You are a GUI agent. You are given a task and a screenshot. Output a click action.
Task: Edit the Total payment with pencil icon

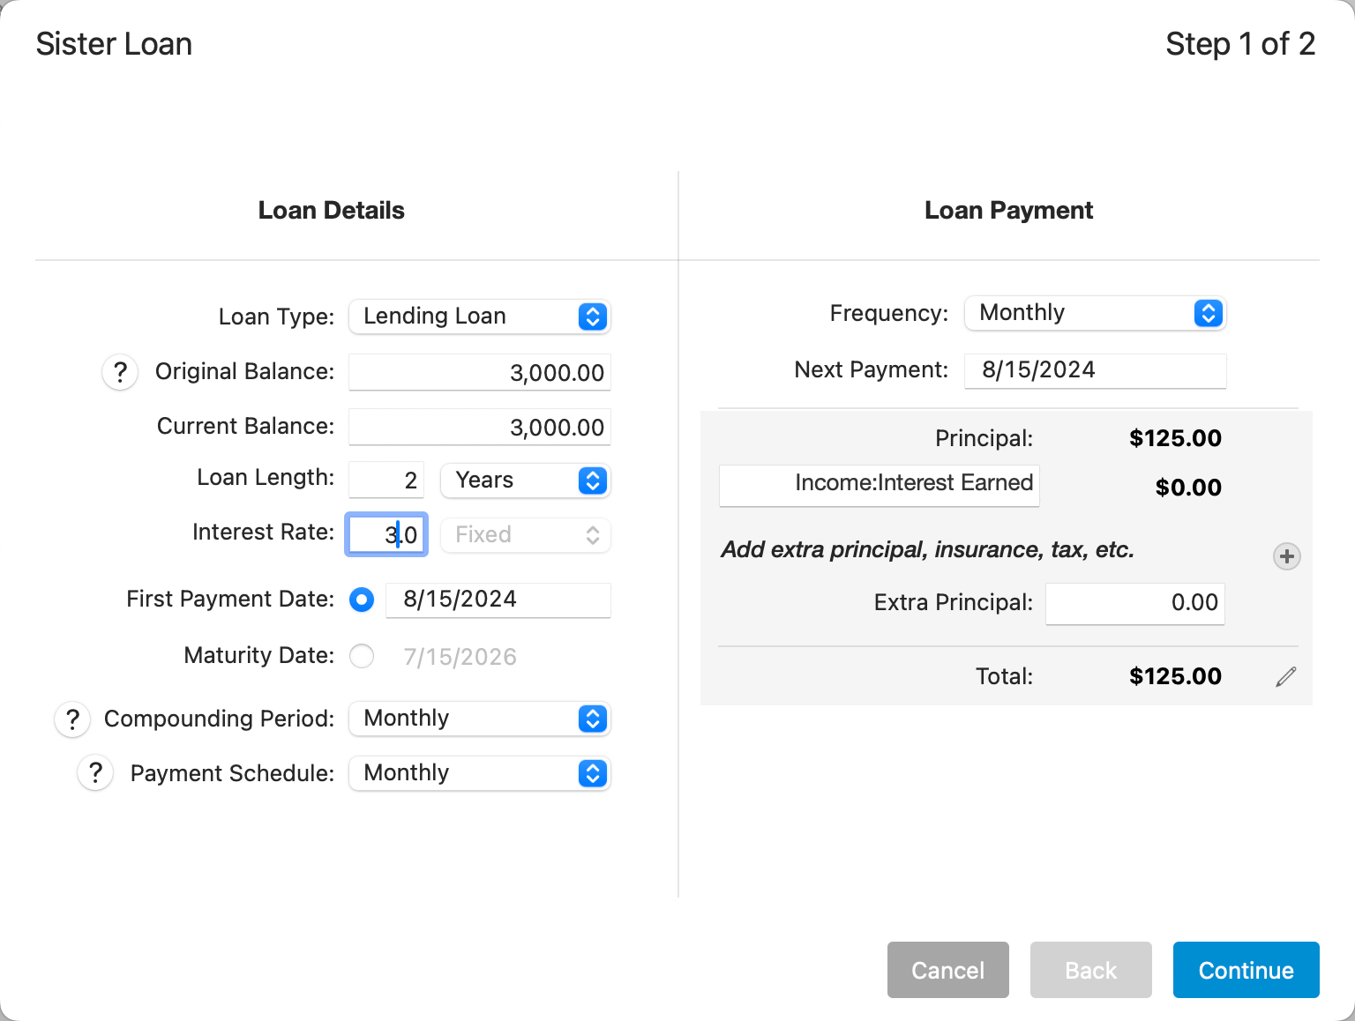point(1285,676)
